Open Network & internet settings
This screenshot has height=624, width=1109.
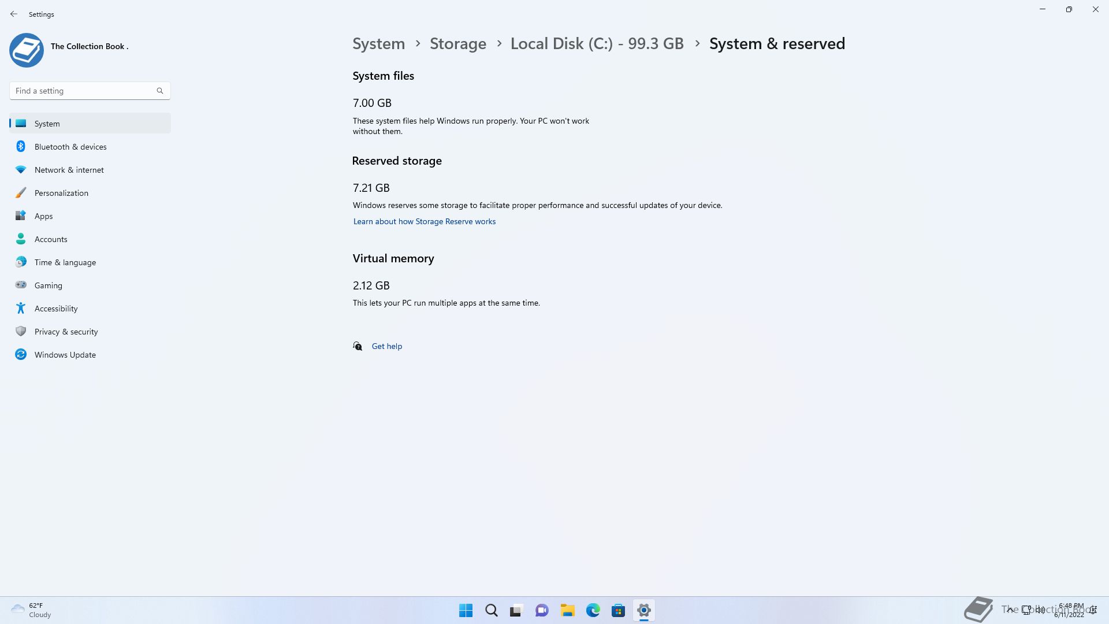point(69,170)
